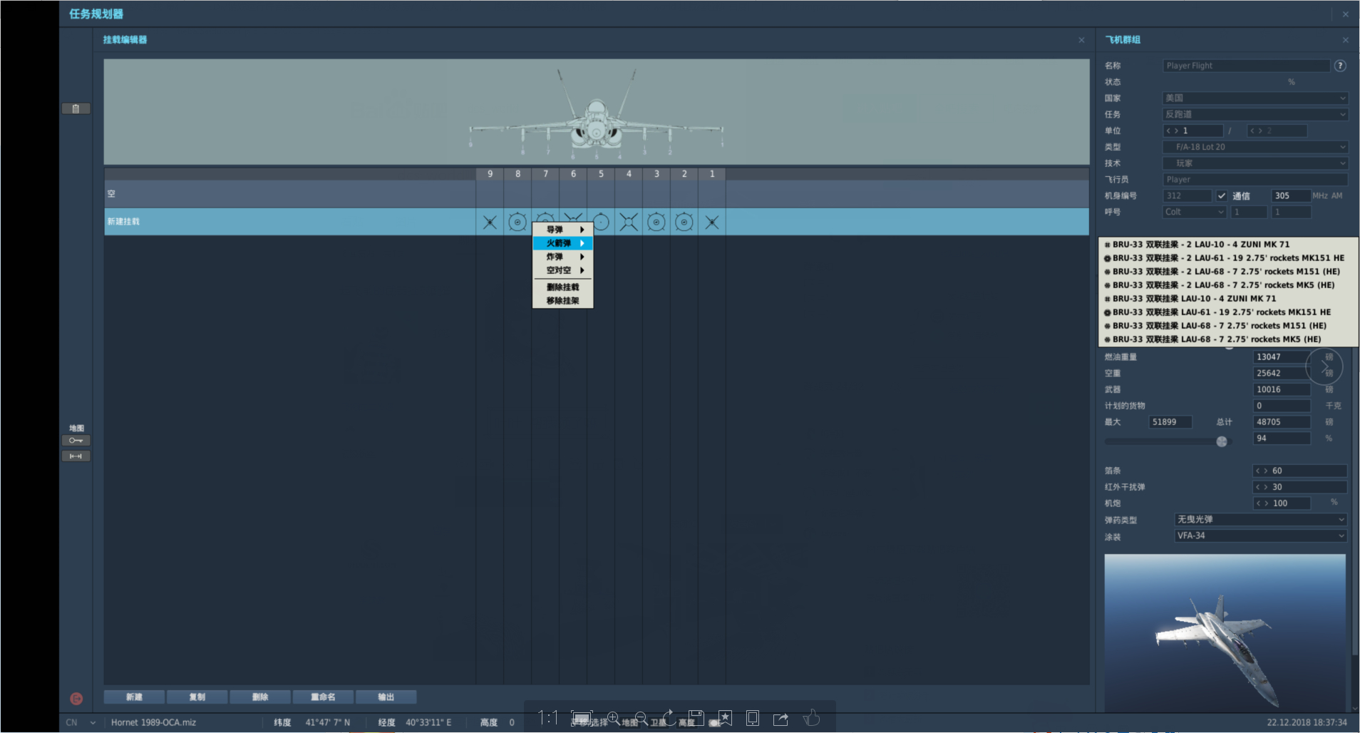The width and height of the screenshot is (1360, 733).
Task: Open the 炸弹 submenu in context menu
Action: click(x=563, y=257)
